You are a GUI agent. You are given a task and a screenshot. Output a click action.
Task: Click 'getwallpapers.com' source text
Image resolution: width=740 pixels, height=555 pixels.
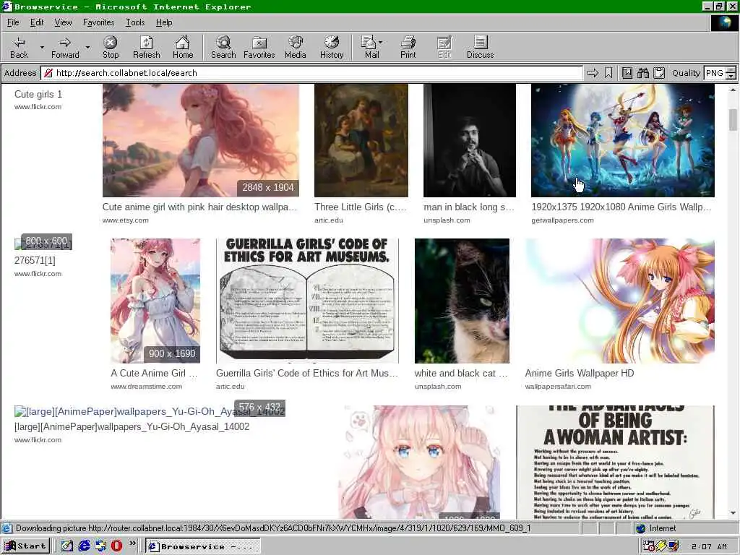coord(562,220)
